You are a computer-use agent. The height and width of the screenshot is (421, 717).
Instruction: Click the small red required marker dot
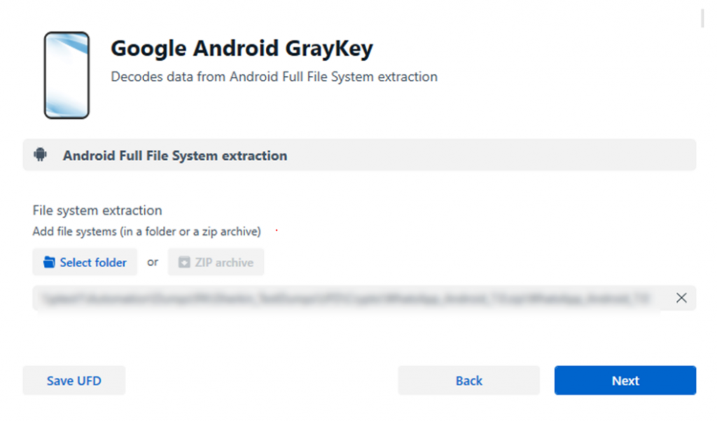coord(277,230)
